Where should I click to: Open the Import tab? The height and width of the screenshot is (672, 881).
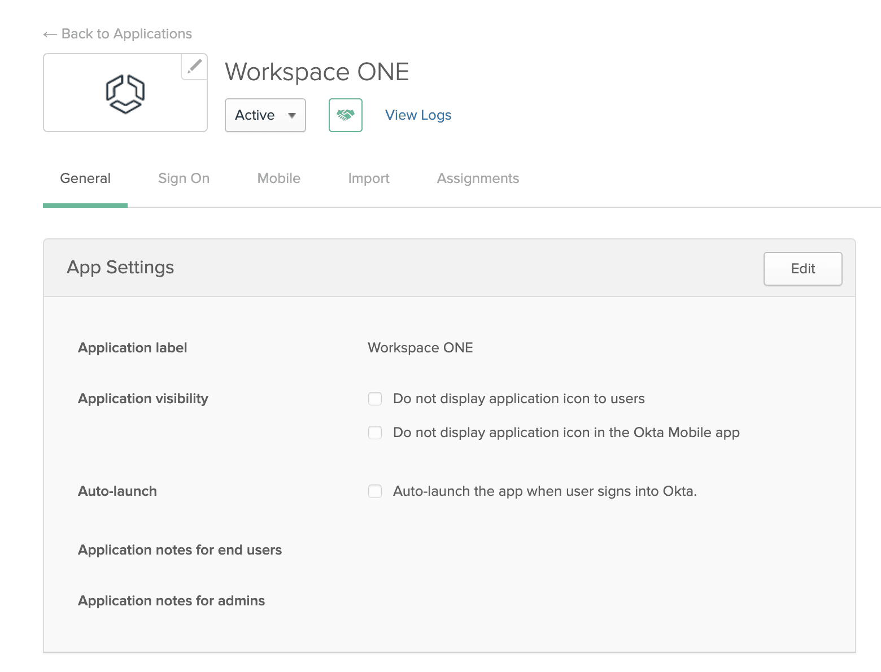click(369, 178)
